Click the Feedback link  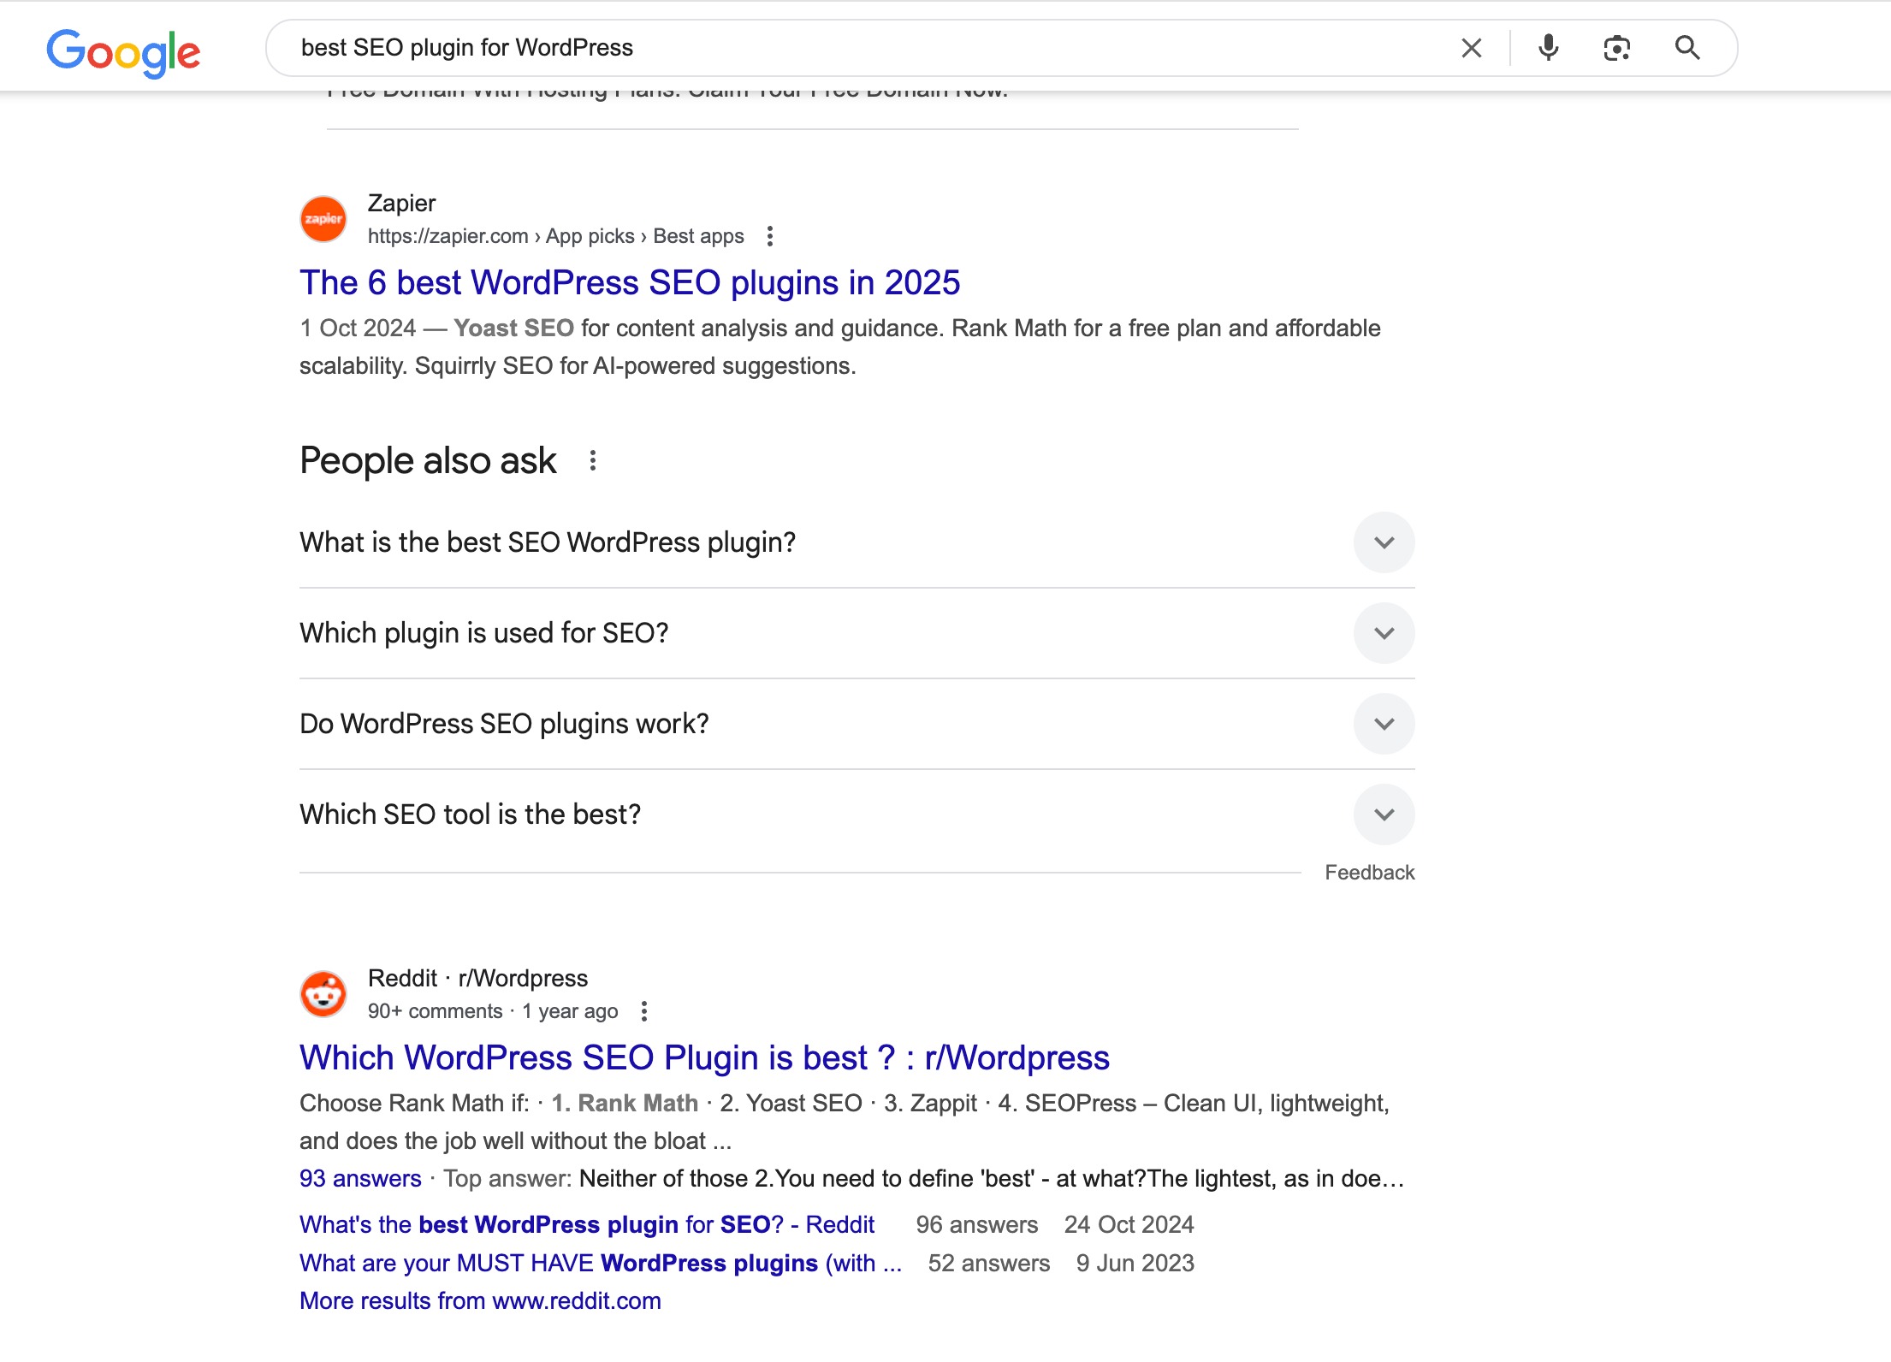pos(1369,873)
